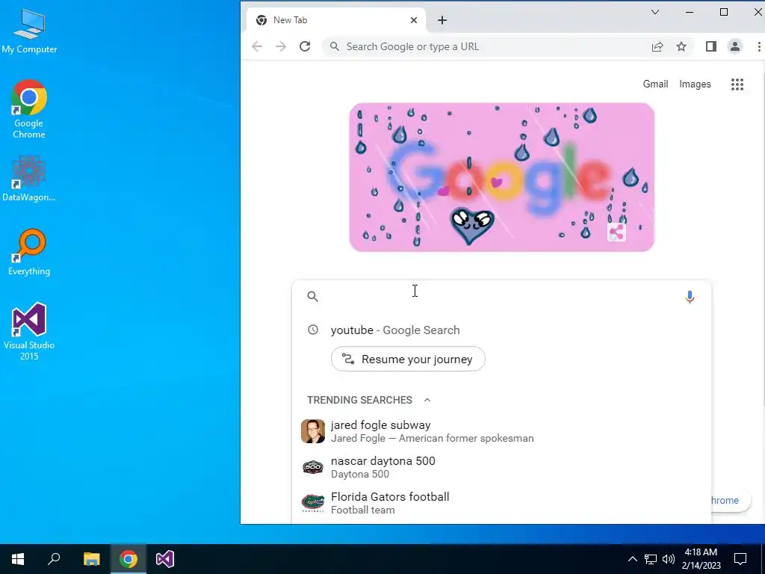Open the volume tray icon
The image size is (765, 574).
point(669,559)
